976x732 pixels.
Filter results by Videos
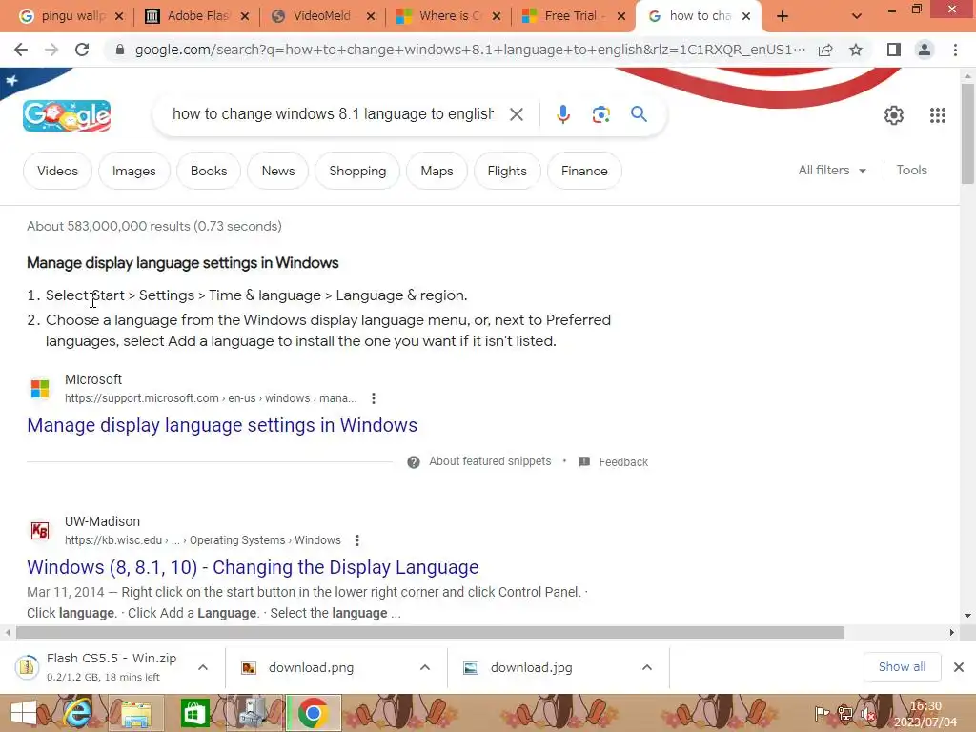[x=57, y=171]
